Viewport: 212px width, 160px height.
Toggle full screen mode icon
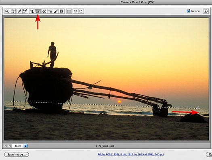tap(206, 11)
